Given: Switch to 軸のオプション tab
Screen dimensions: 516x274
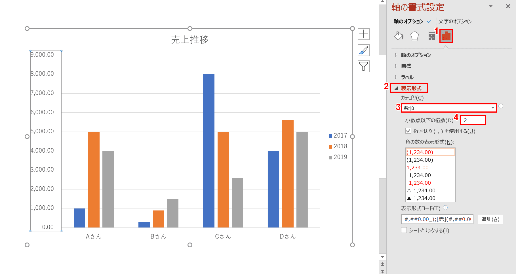Looking at the screenshot, I should tap(408, 21).
